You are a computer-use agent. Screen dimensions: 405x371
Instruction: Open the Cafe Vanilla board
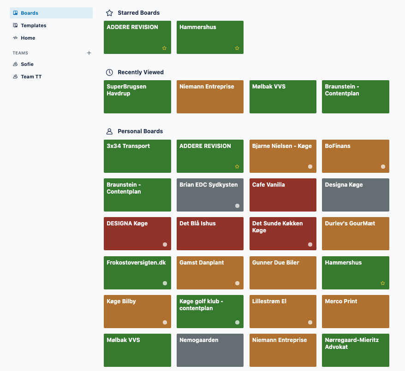click(283, 195)
